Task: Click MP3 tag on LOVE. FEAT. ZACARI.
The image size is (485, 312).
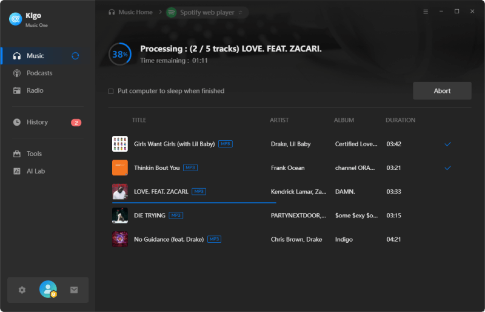Action: pos(199,191)
